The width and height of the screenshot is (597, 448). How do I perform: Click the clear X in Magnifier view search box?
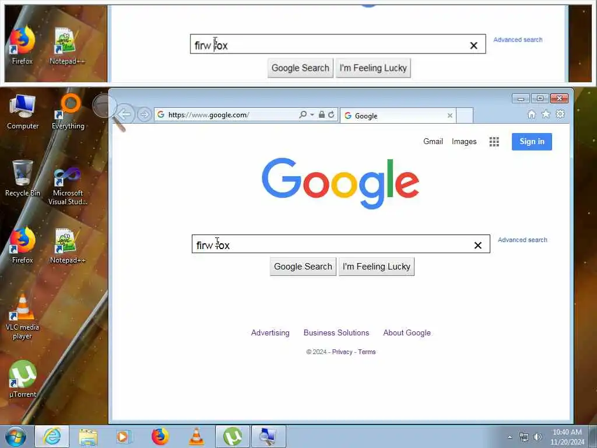click(473, 45)
